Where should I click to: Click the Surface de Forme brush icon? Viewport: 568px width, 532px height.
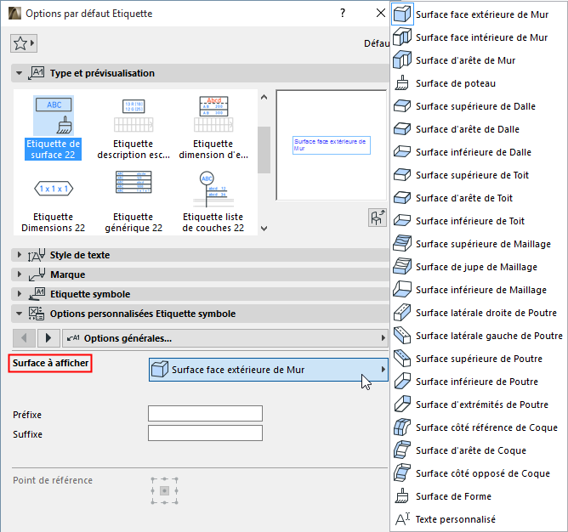[x=401, y=495]
